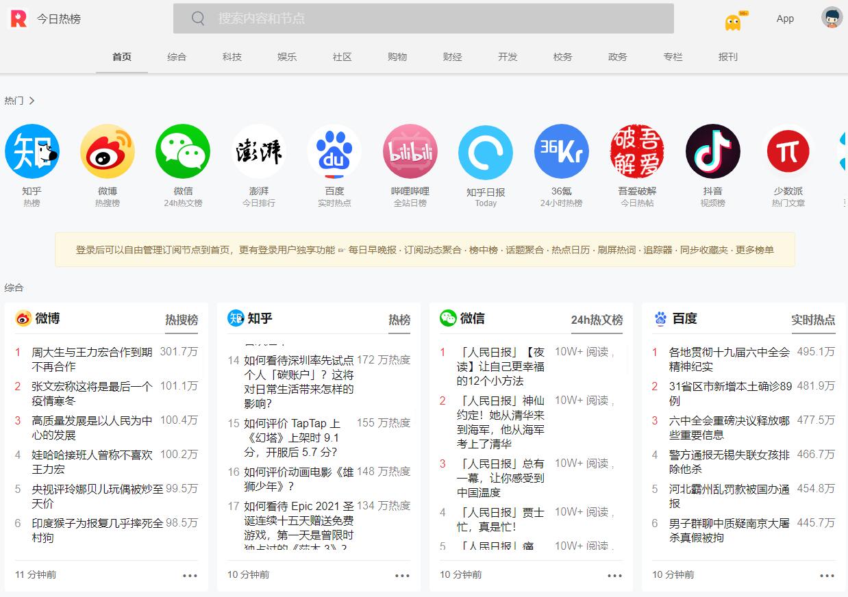Select the 综合 navigation tab
Viewport: 848px width, 597px height.
coord(177,57)
